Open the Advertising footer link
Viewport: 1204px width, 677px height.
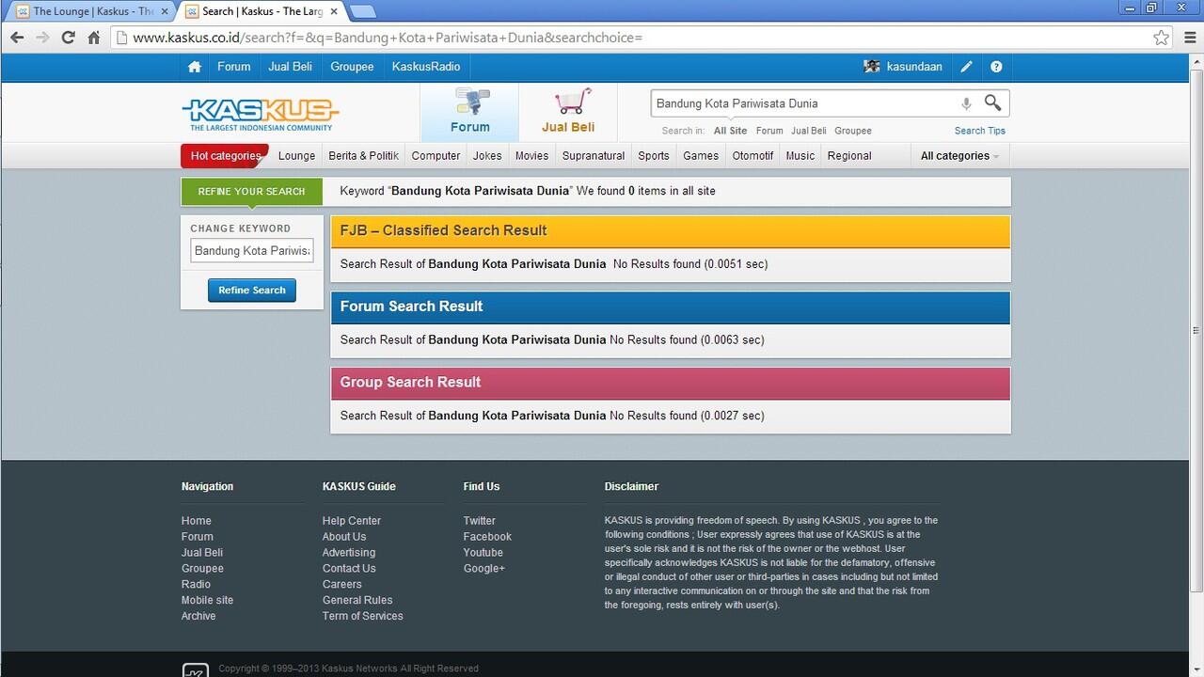tap(349, 553)
